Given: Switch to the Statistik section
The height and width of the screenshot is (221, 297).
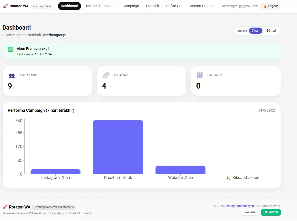Looking at the screenshot, I should coord(152,6).
